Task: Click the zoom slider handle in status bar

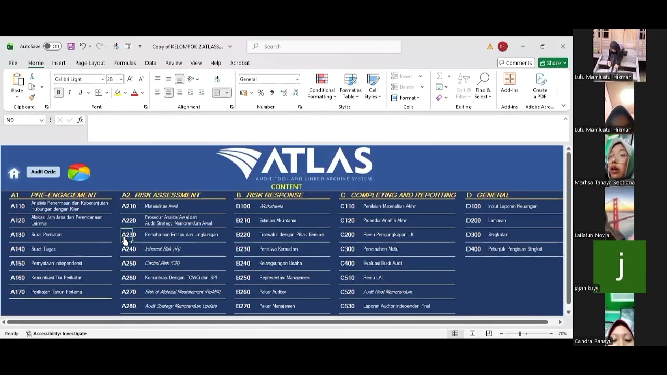Action: pyautogui.click(x=520, y=333)
